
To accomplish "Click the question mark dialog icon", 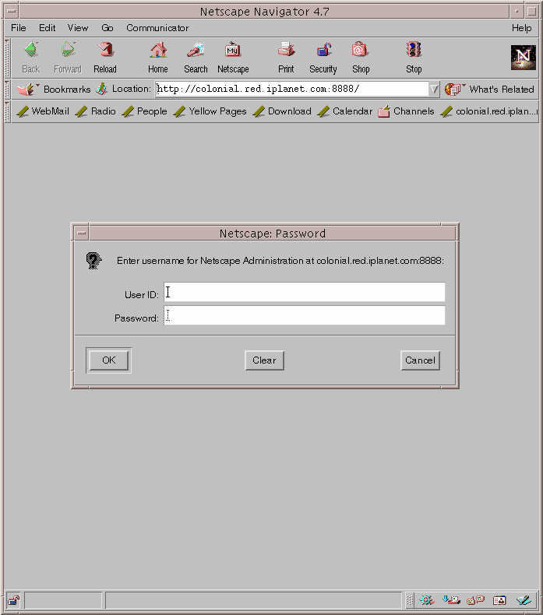I will (93, 261).
